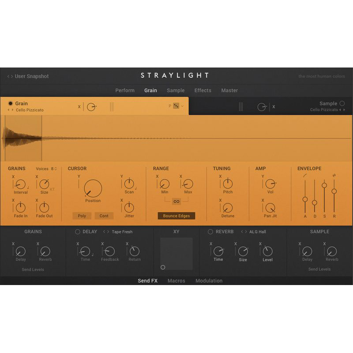Step through Grain source Cello Pizzicato arrows
Screen dimensions: 353x353
(10, 110)
